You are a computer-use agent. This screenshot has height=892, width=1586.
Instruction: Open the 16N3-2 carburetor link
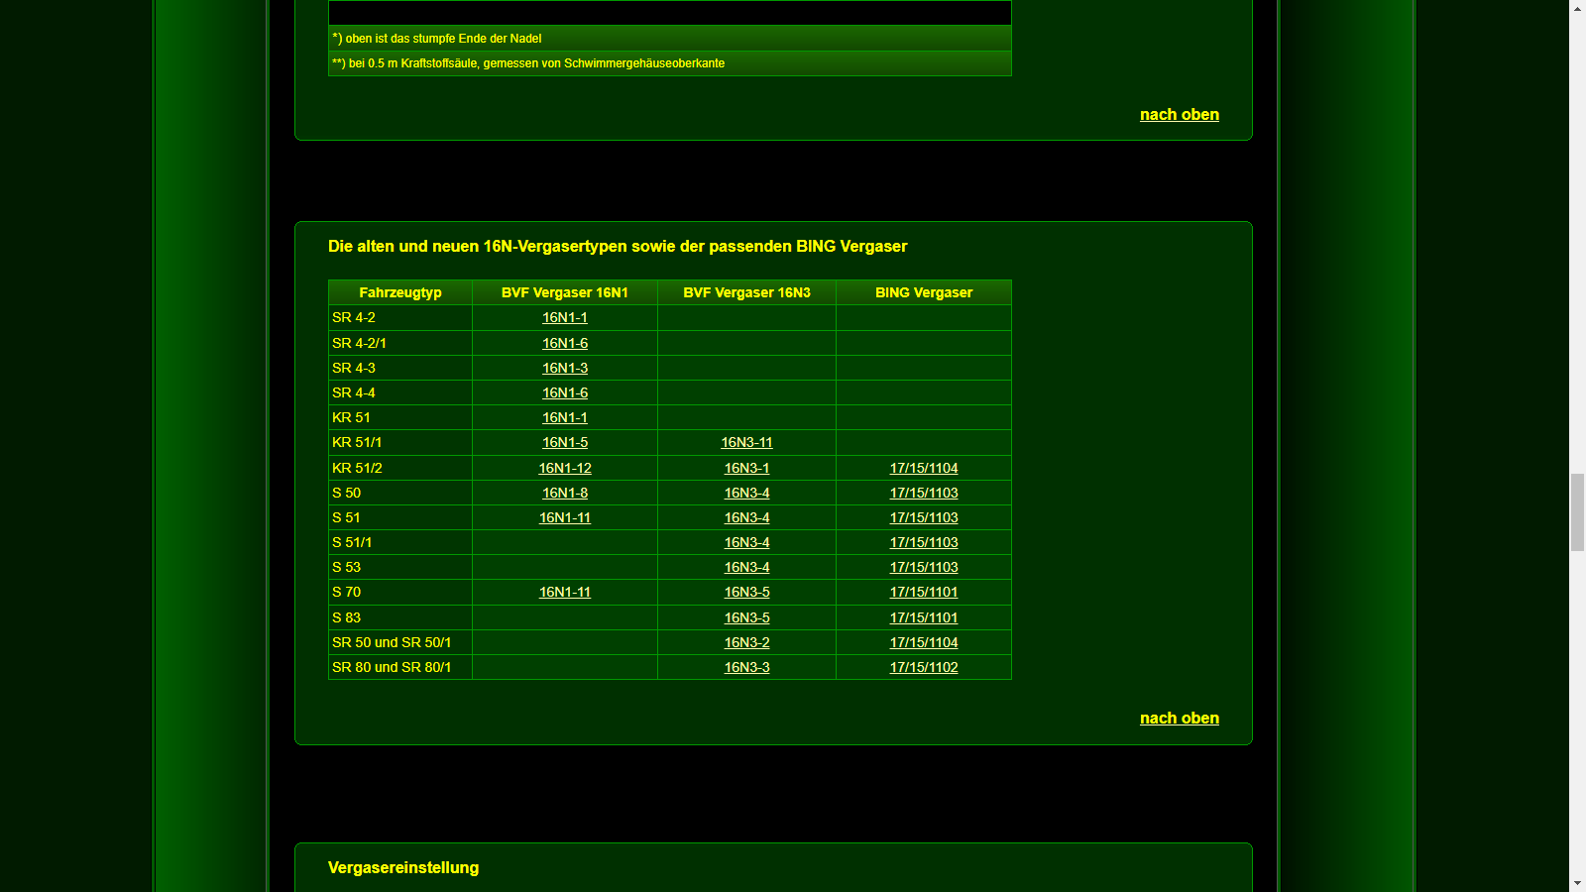click(746, 642)
